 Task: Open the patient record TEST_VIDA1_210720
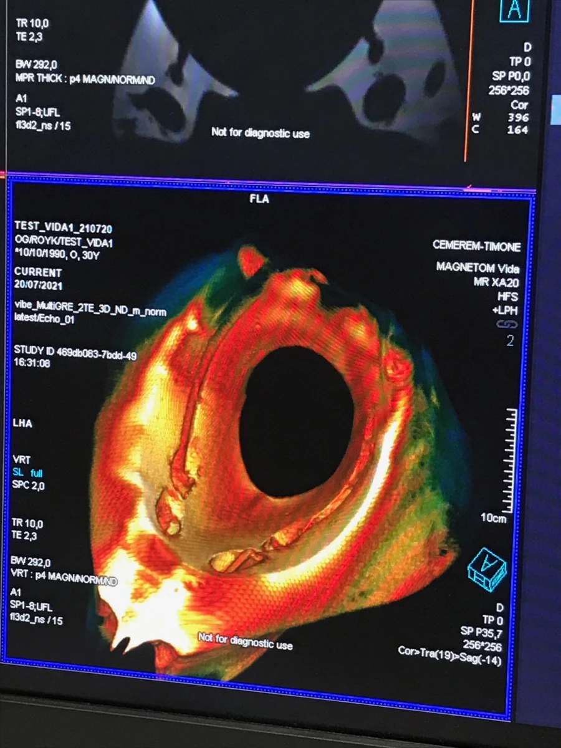65,228
